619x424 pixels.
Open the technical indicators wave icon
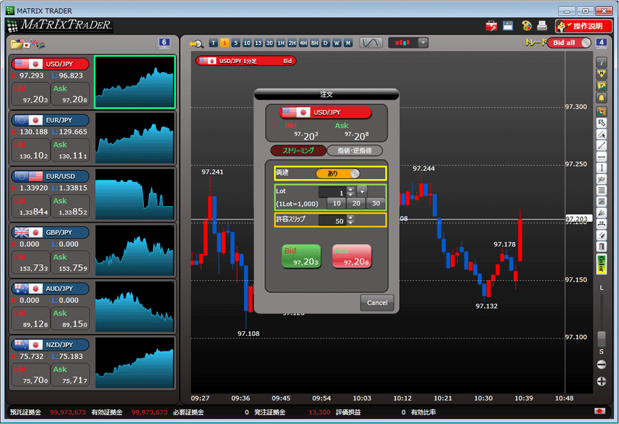pyautogui.click(x=371, y=43)
